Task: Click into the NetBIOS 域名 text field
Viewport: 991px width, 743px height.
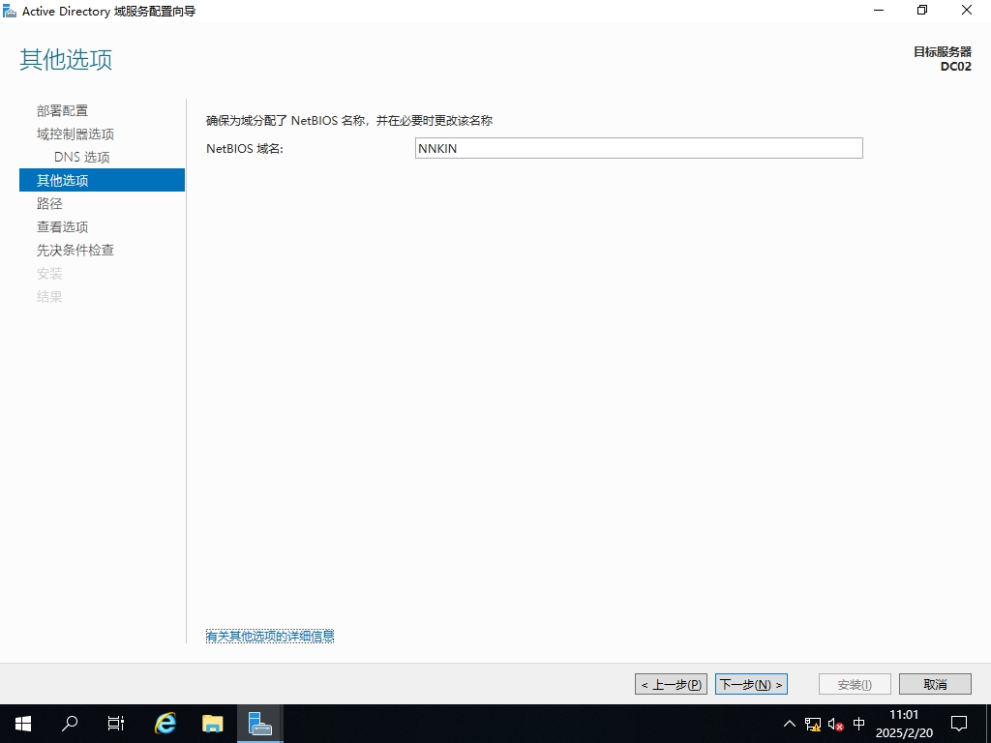Action: tap(638, 148)
